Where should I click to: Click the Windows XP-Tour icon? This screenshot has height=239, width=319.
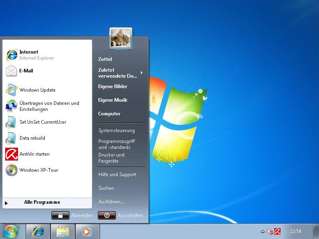pos(11,170)
